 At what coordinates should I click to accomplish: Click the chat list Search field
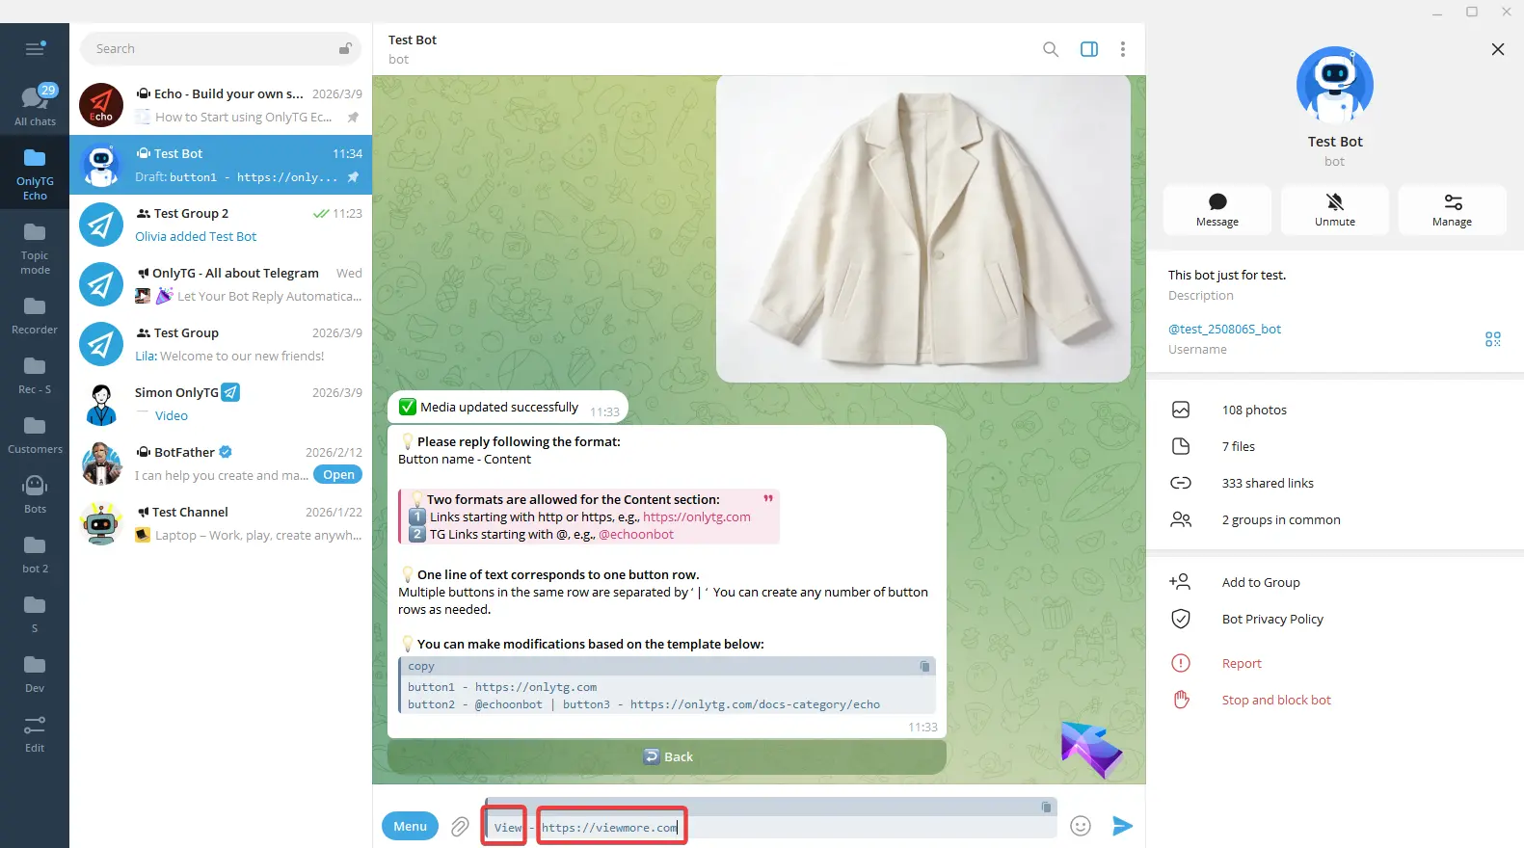point(212,49)
